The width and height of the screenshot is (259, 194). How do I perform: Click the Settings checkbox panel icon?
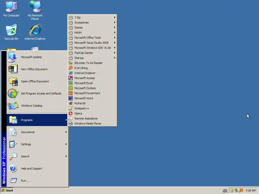(13, 144)
